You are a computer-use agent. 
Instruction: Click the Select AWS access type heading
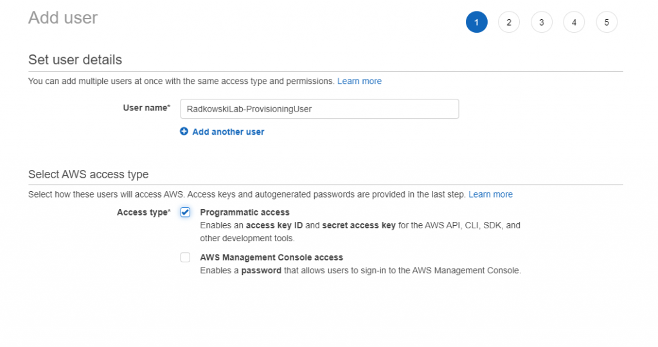89,174
